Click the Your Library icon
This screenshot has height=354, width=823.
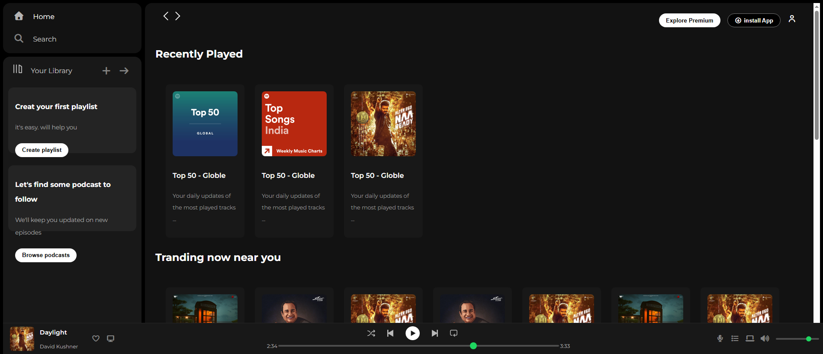pos(17,69)
